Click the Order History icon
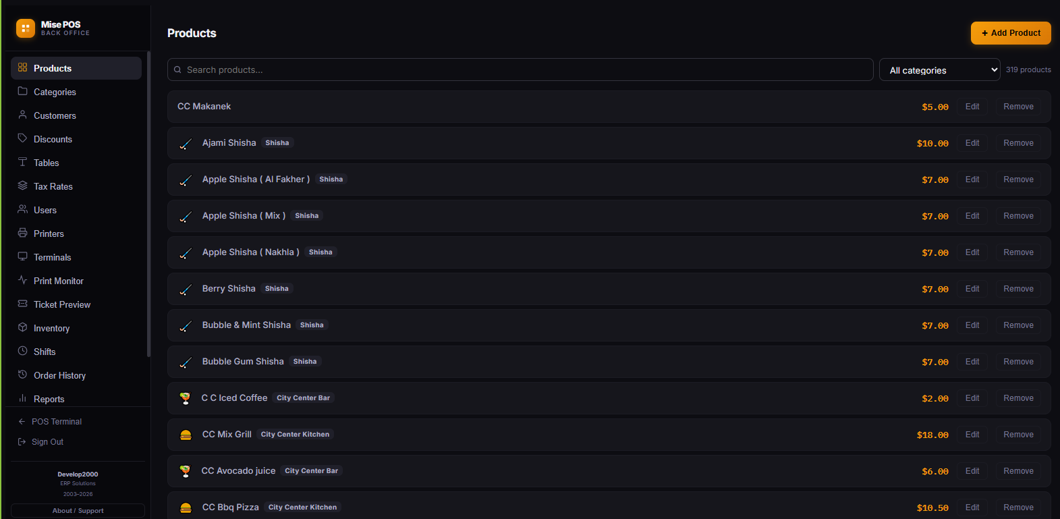 coord(22,375)
